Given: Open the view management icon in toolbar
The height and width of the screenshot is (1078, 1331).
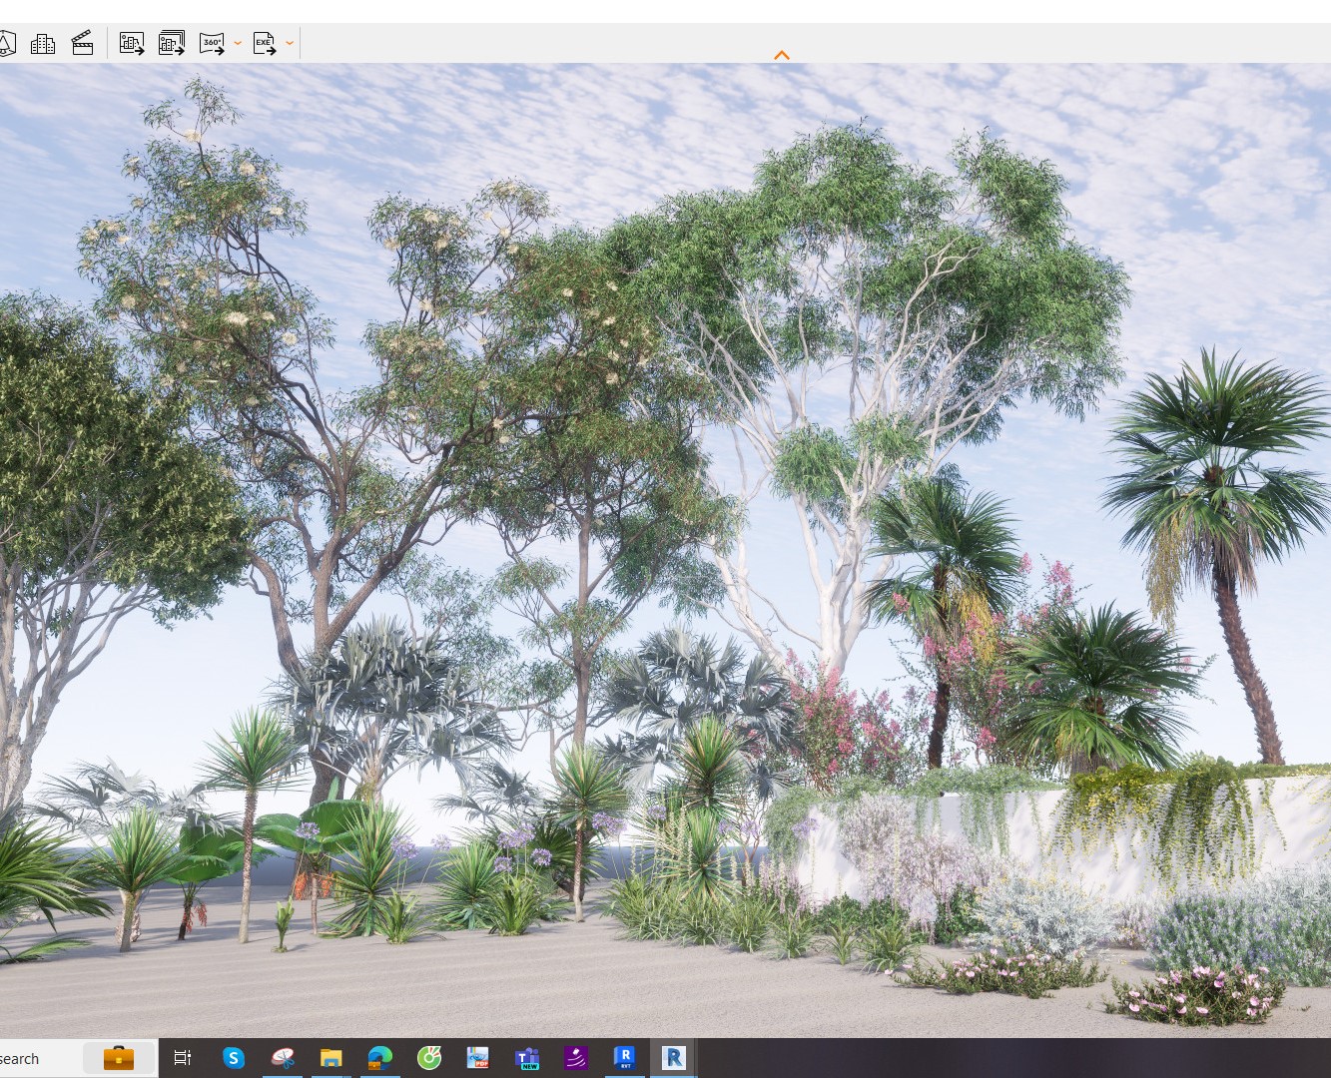Looking at the screenshot, I should (x=6, y=44).
